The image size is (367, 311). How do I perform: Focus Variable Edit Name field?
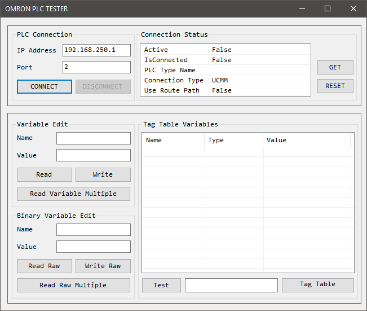click(94, 138)
